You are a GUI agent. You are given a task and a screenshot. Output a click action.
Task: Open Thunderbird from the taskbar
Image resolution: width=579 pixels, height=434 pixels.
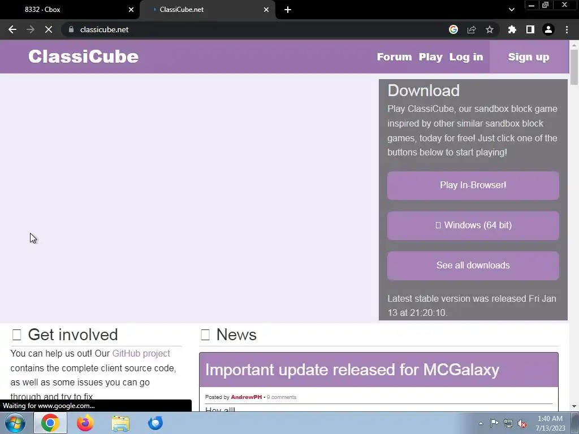click(x=155, y=423)
